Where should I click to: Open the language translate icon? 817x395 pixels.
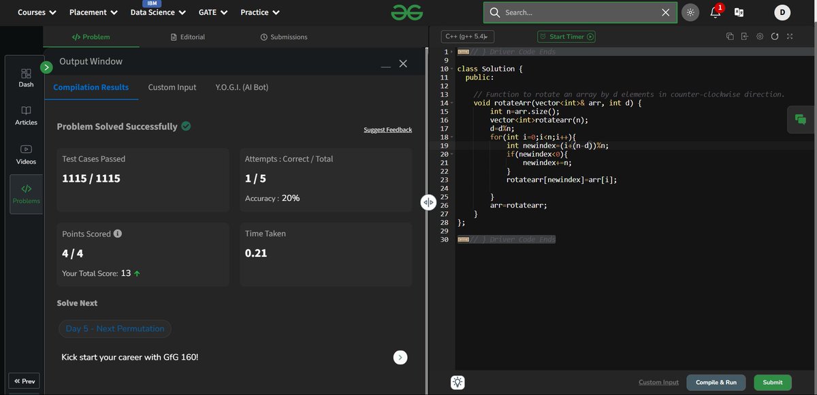pos(739,12)
